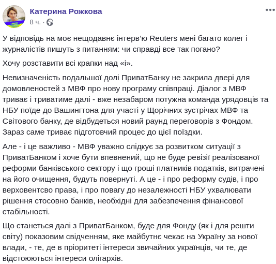Viewport: 276px width, 264px height.
Task: Click the paragraph beginning with Але - і це важливо
Action: click(x=133, y=179)
